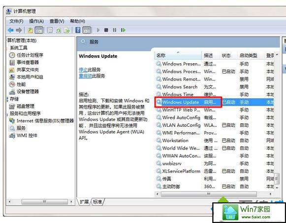Viewport: 286px width, 223px height.
Task: Select the 传真 service row
Action: click(215, 179)
